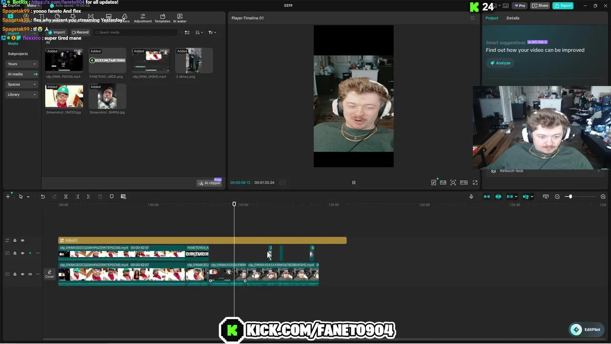Open the preview axis options dropdown arrow

tap(532, 197)
